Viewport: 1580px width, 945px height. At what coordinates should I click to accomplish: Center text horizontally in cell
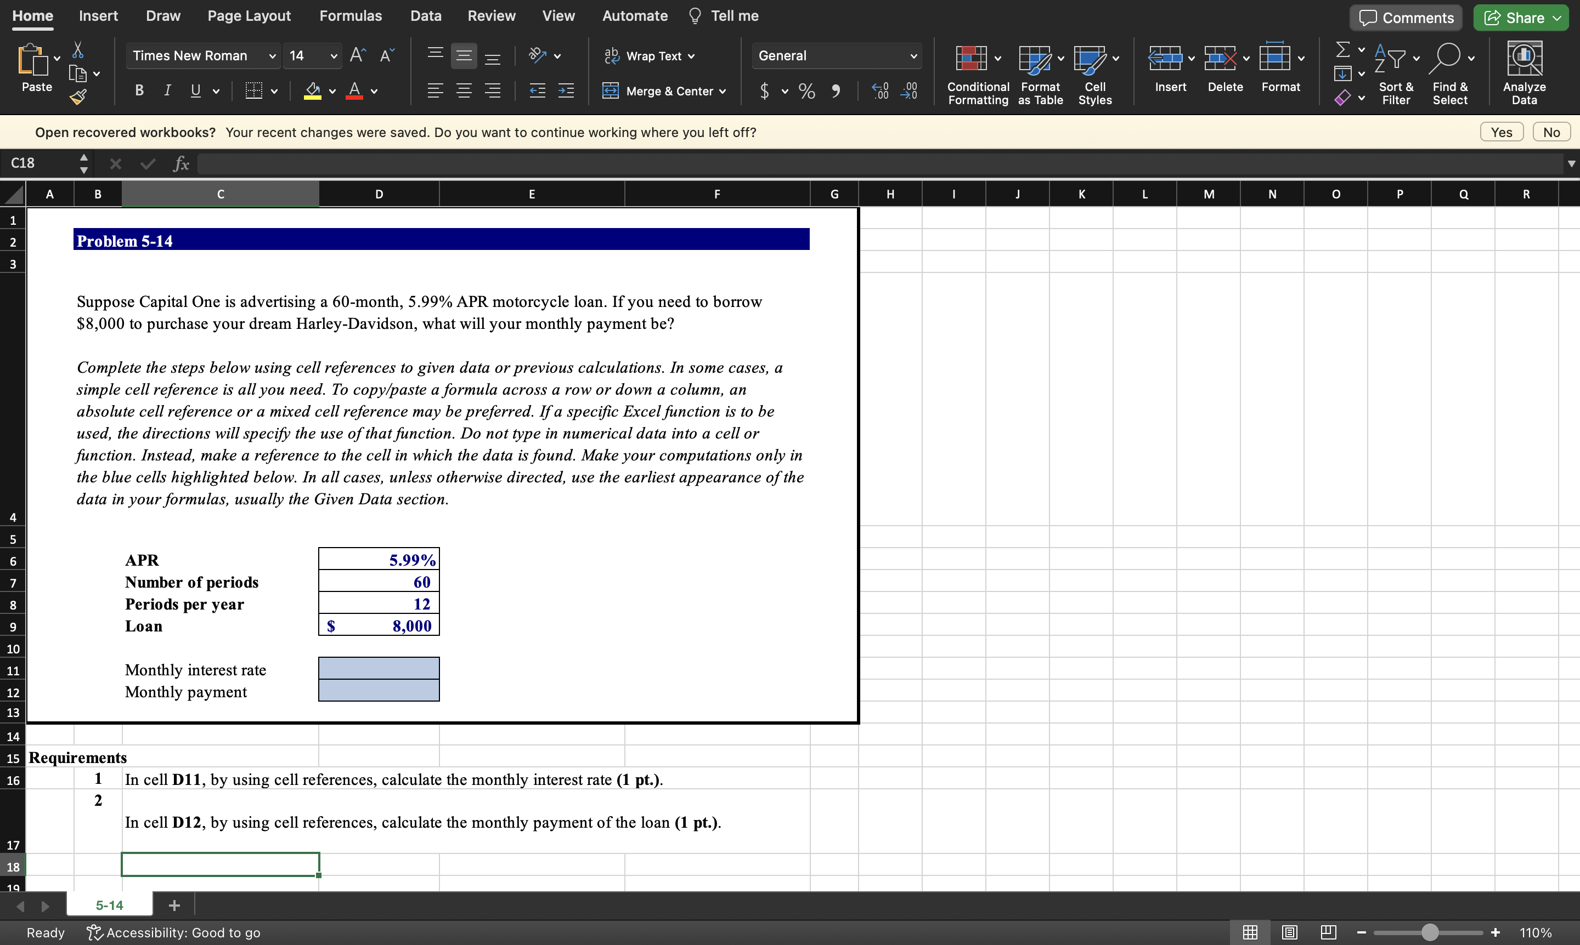click(x=464, y=90)
